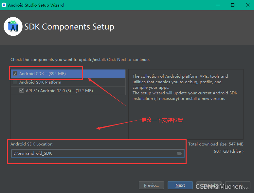Click the Cancel button
This screenshot has height=193, width=254.
click(209, 185)
